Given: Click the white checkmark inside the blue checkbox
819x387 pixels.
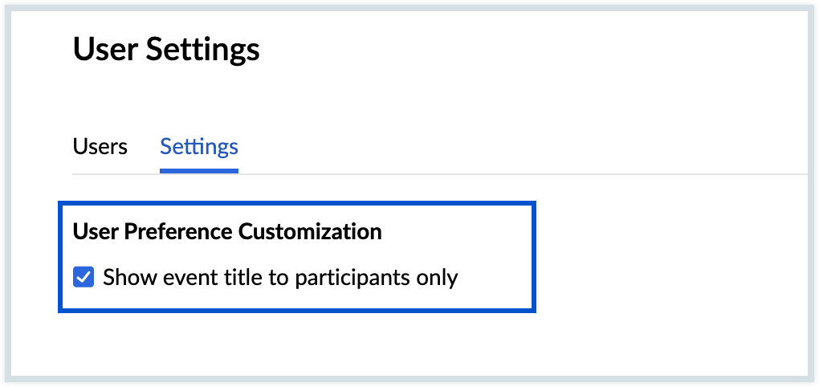Looking at the screenshot, I should click(83, 278).
